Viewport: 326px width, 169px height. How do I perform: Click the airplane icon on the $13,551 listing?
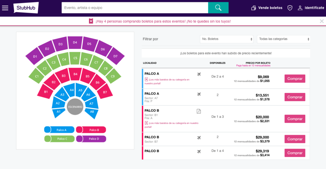pos(199,94)
